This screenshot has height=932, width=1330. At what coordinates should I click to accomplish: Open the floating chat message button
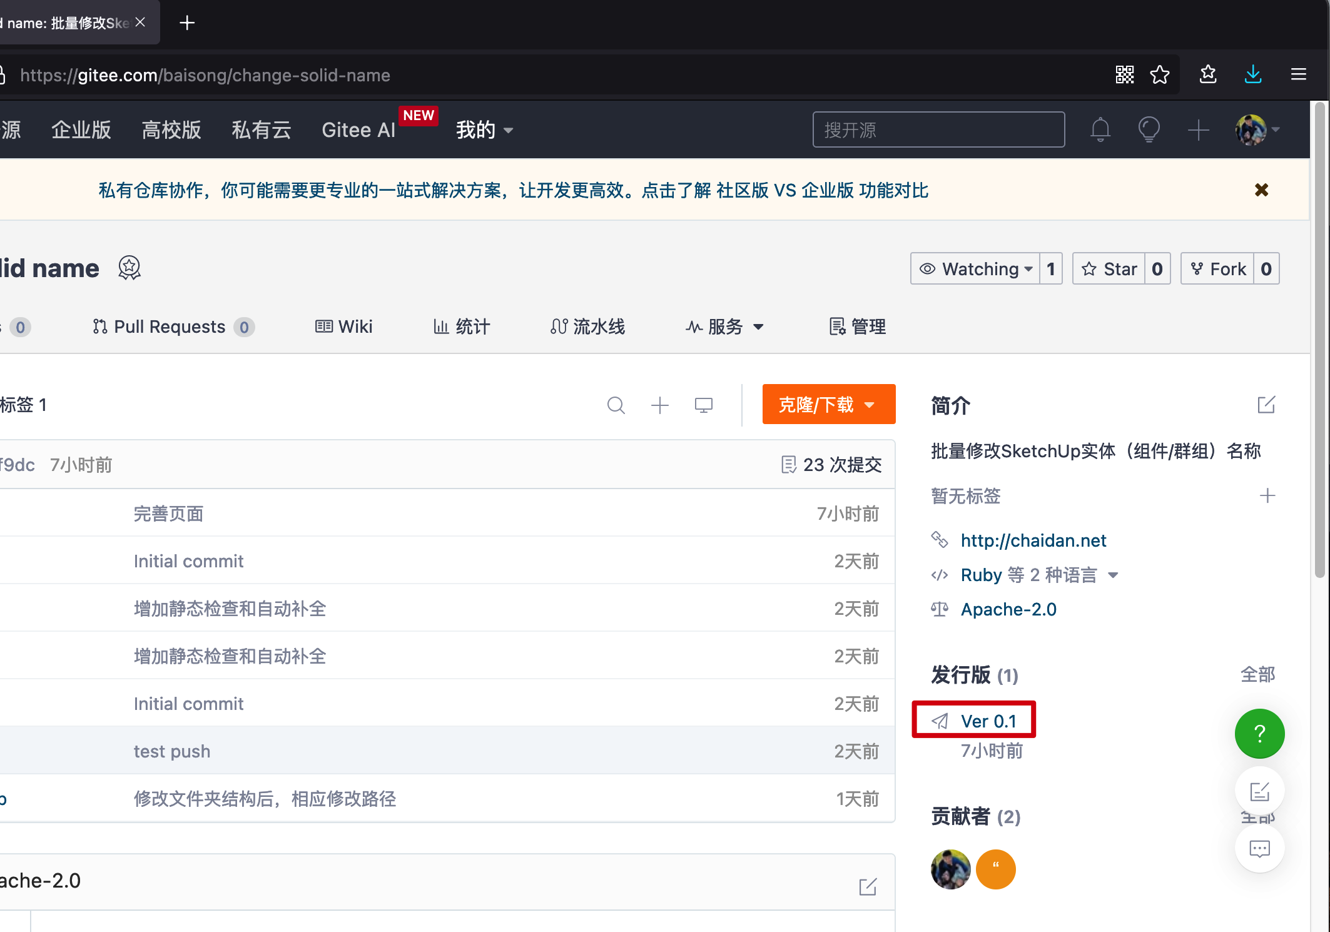click(1259, 849)
